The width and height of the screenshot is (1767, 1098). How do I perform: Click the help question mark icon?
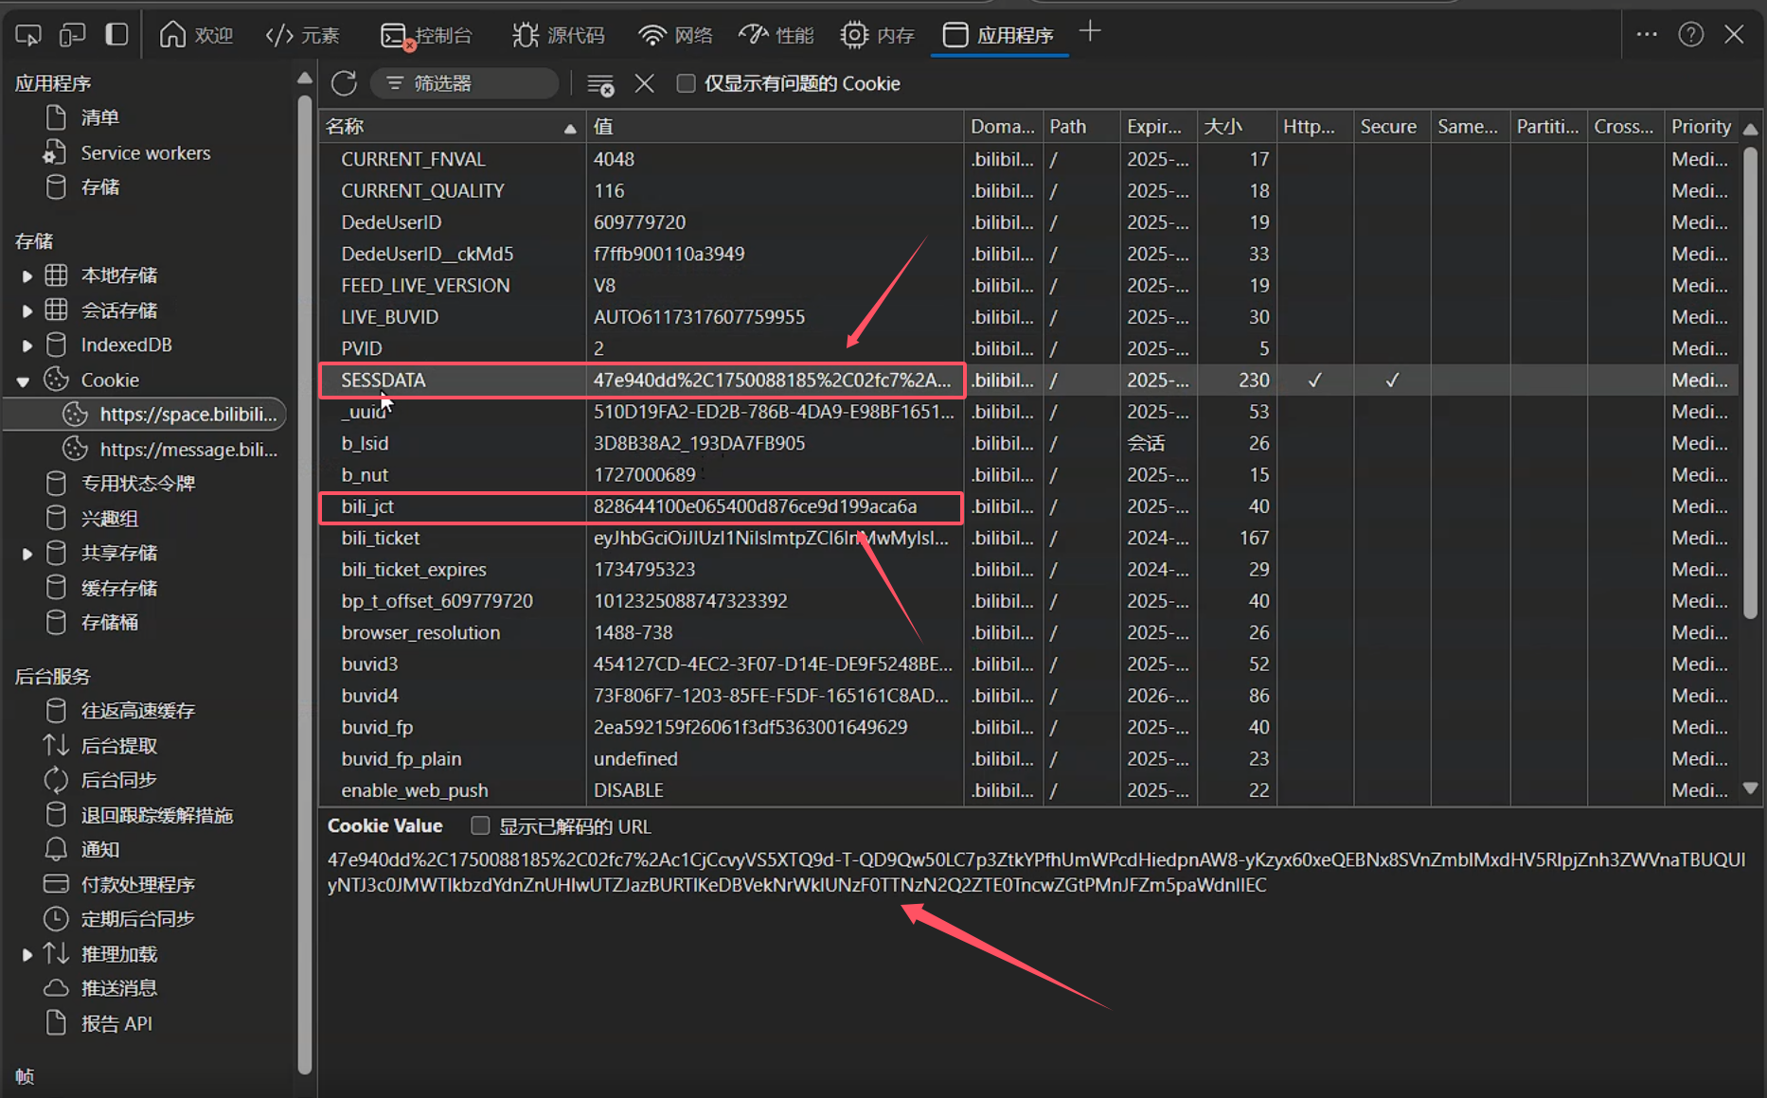coord(1691,34)
